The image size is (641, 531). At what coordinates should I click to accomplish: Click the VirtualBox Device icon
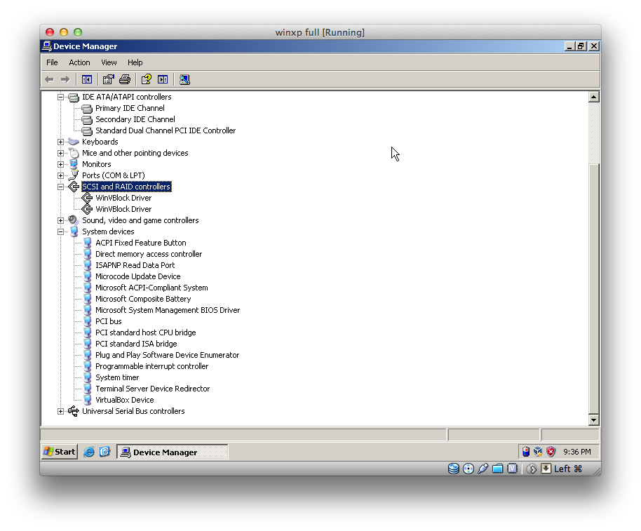pyautogui.click(x=87, y=400)
